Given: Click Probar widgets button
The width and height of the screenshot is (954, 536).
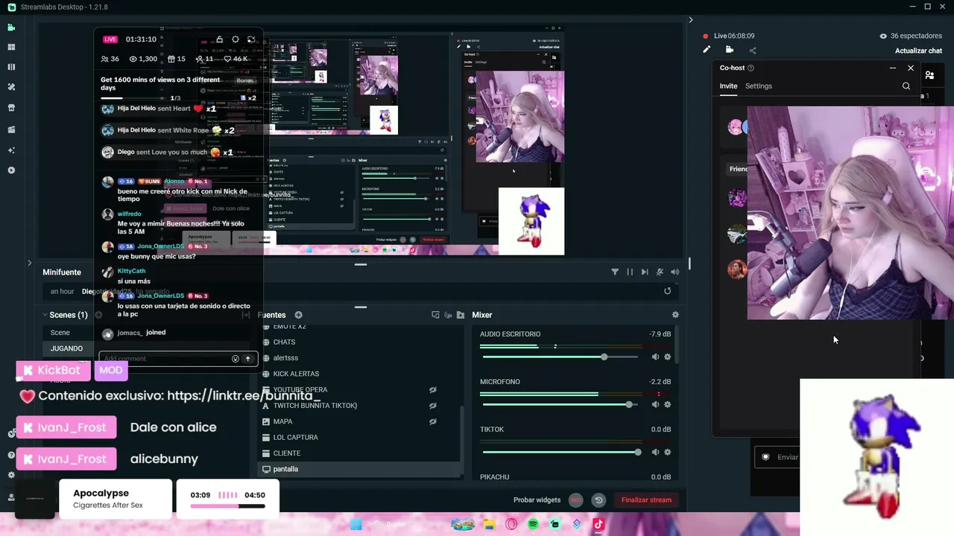Looking at the screenshot, I should tap(537, 500).
